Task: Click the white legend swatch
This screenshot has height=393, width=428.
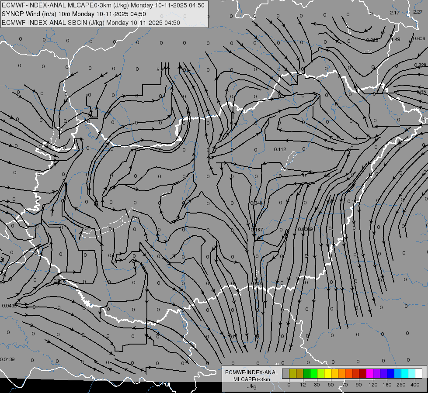Action: click(x=418, y=373)
